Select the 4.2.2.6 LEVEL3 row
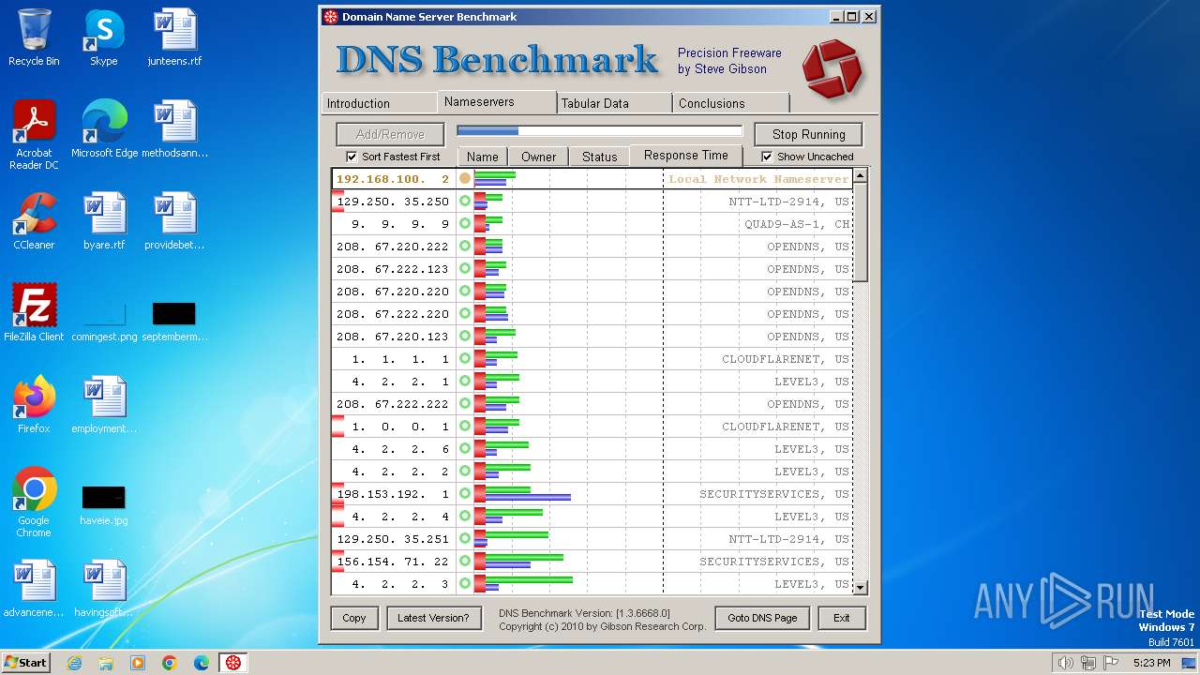This screenshot has height=675, width=1200. pyautogui.click(x=592, y=449)
